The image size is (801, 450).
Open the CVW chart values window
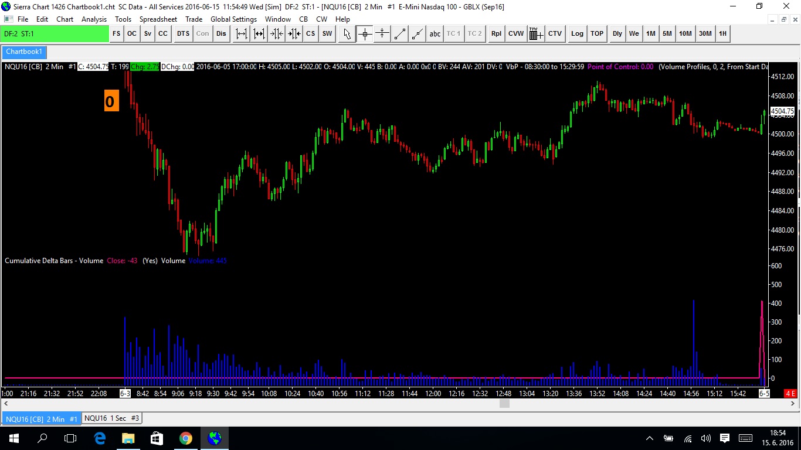[516, 33]
